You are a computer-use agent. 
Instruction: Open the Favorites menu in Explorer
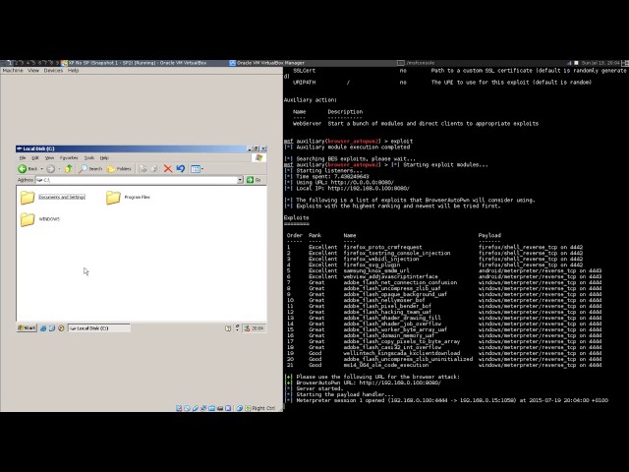[69, 157]
